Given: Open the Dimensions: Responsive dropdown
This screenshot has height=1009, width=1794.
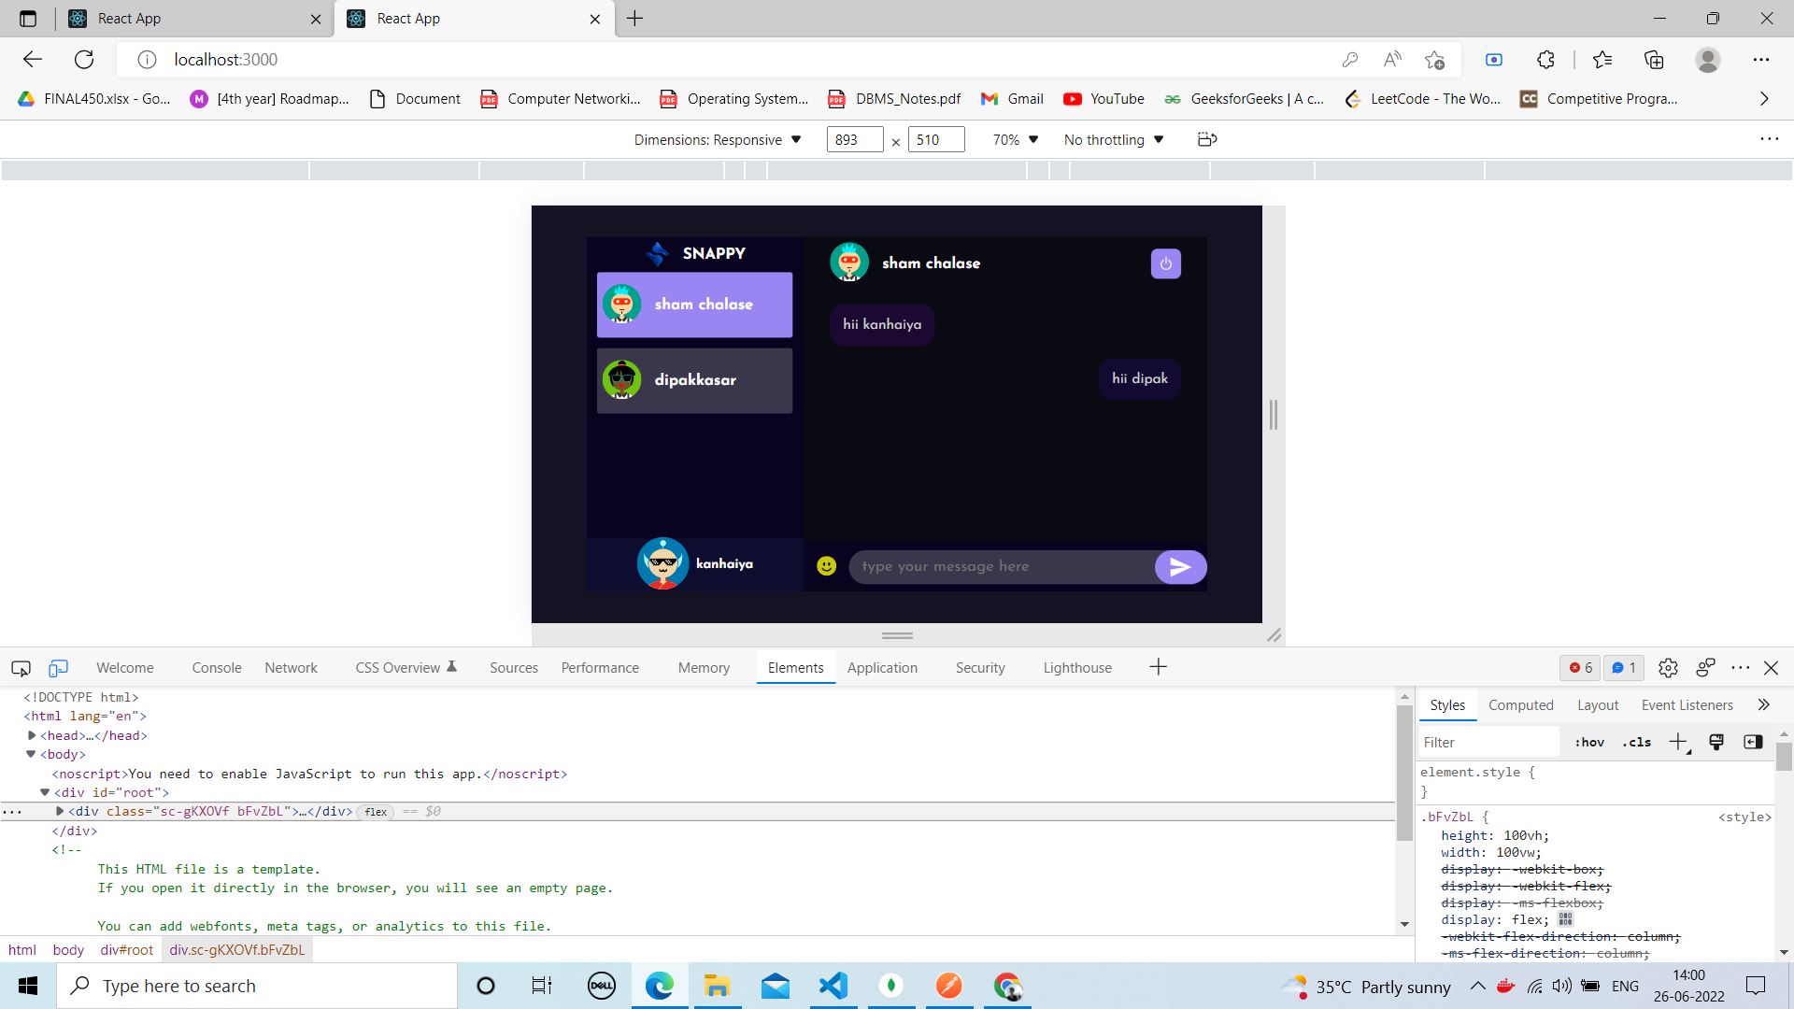Looking at the screenshot, I should tap(716, 139).
